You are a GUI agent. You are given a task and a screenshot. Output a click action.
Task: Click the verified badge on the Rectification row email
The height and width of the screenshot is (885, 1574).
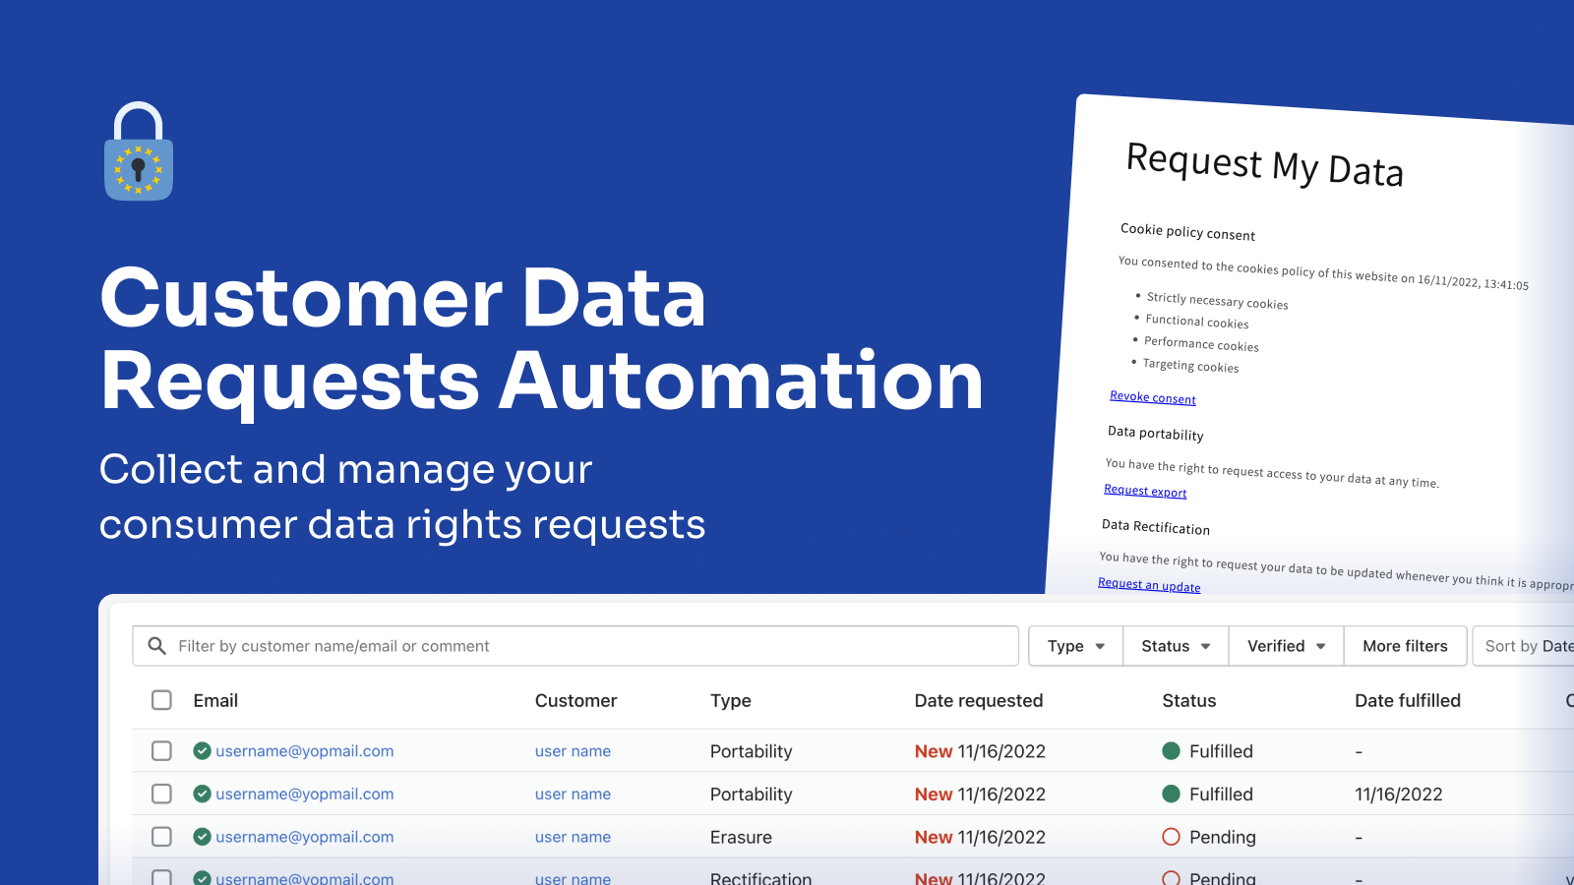coord(202,878)
